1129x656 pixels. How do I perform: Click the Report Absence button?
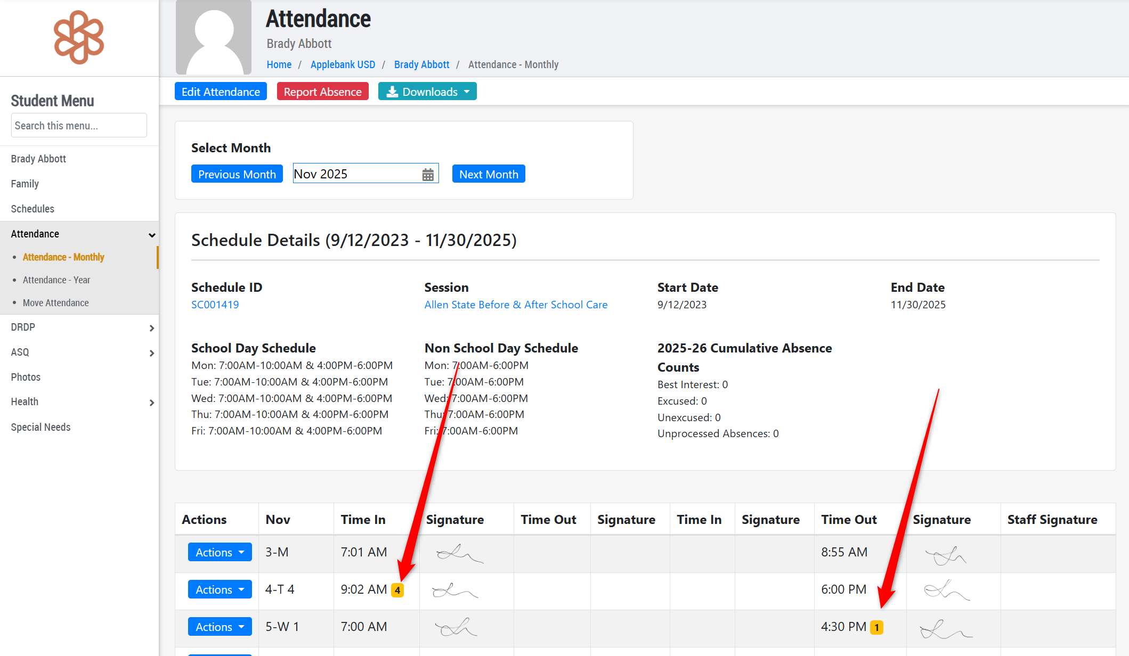point(322,92)
